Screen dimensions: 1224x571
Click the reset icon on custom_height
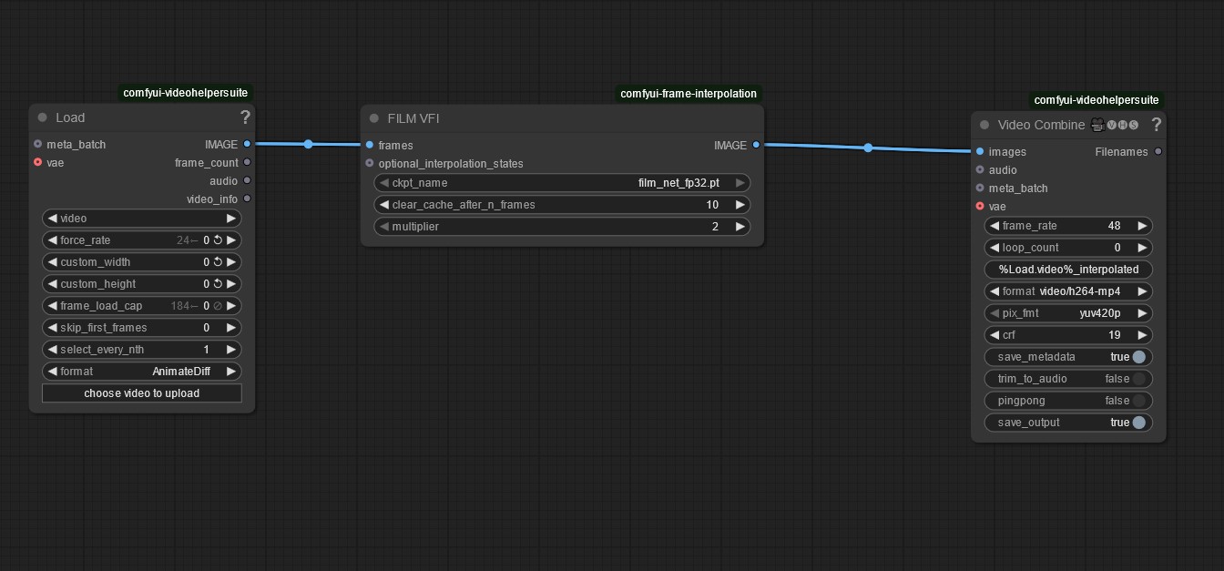tap(218, 284)
